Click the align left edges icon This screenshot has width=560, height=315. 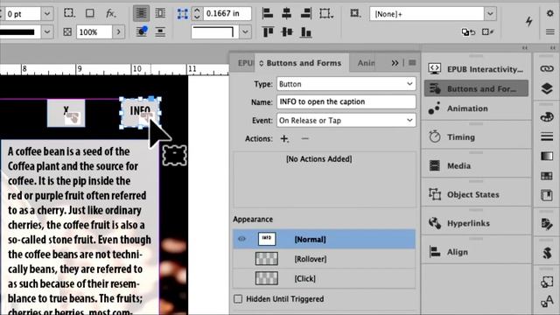tap(268, 14)
